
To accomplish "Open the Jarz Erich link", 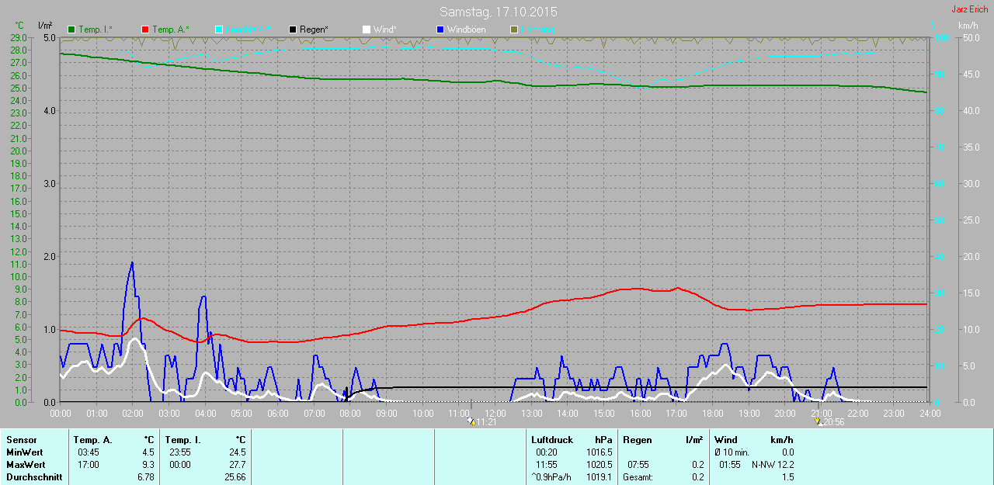I will pos(970,9).
